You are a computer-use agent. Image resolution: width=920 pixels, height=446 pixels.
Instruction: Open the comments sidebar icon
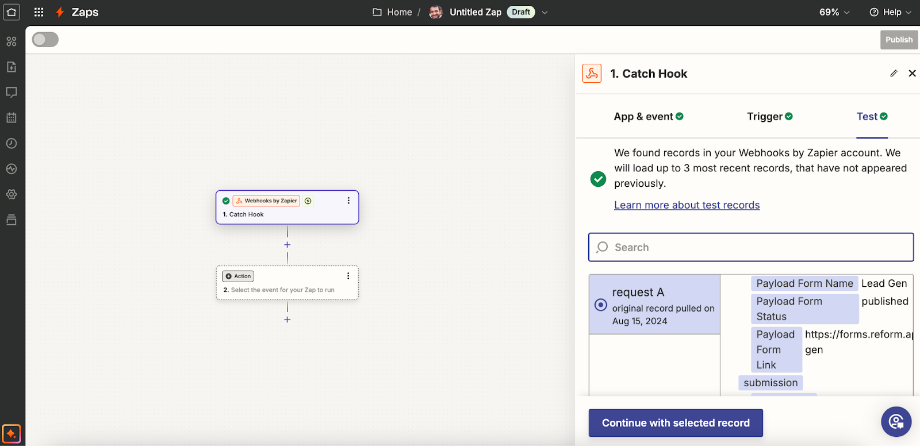(11, 93)
